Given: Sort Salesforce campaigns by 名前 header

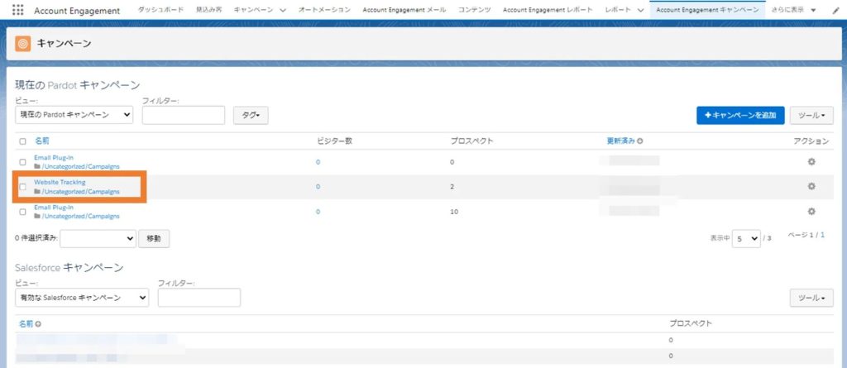Looking at the screenshot, I should (x=26, y=323).
